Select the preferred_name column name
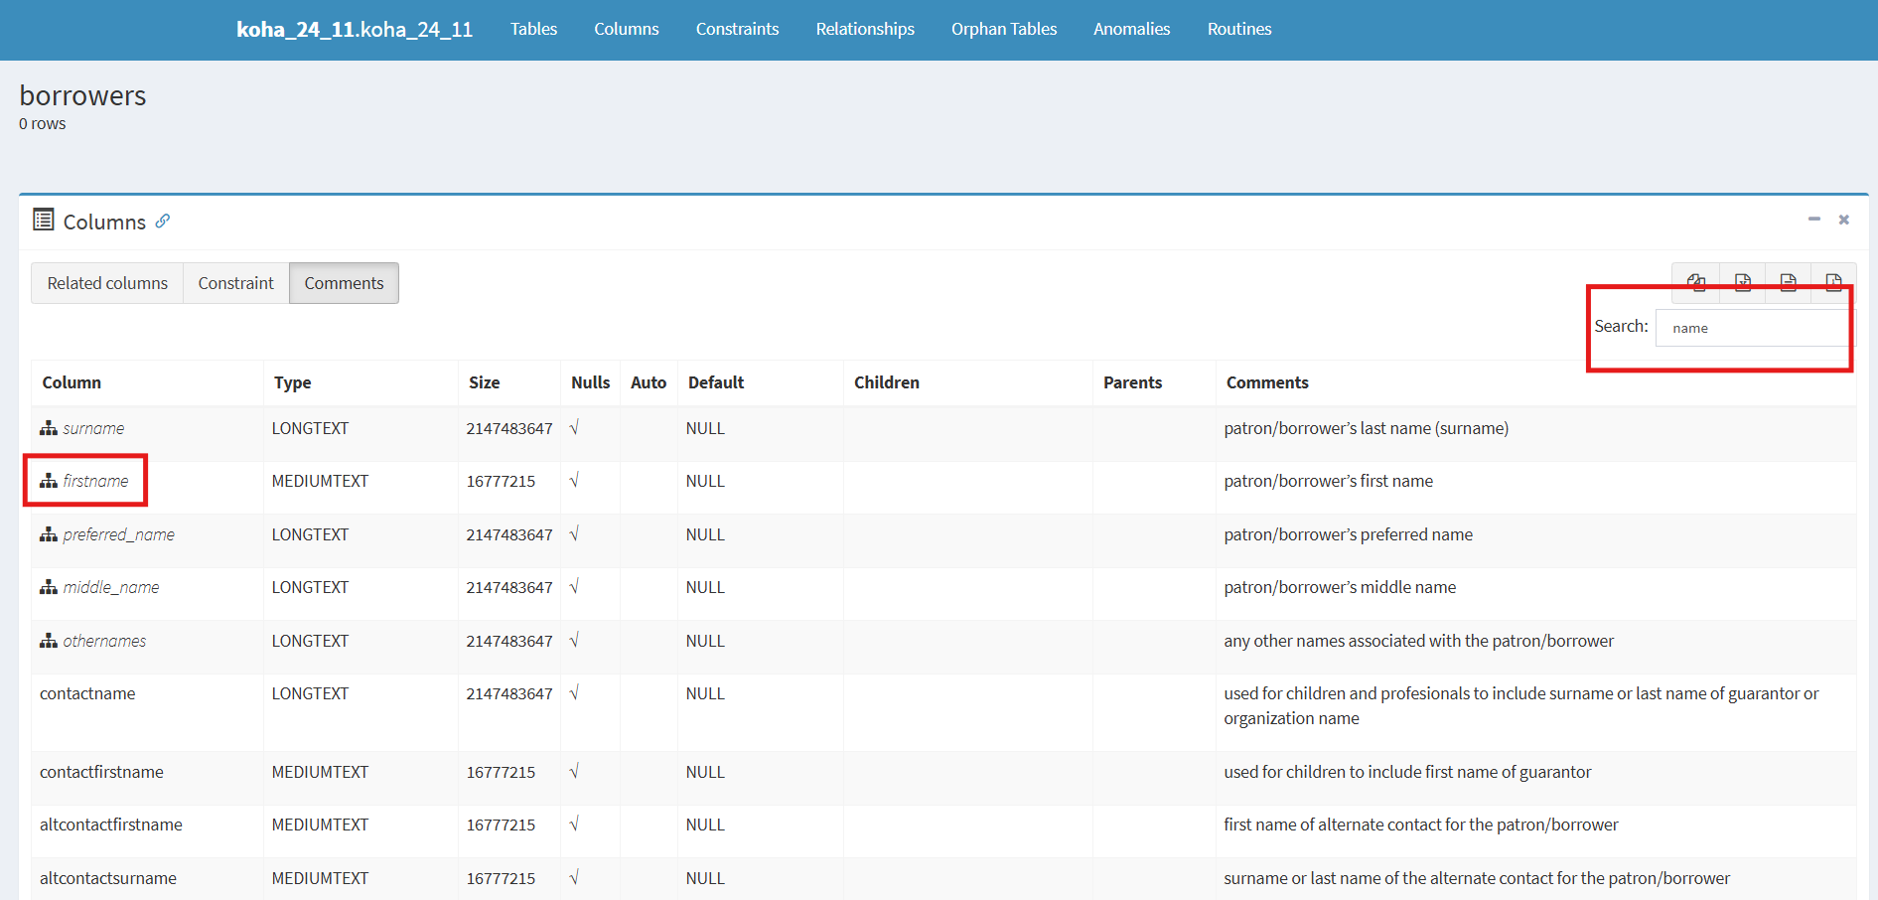 (x=118, y=534)
